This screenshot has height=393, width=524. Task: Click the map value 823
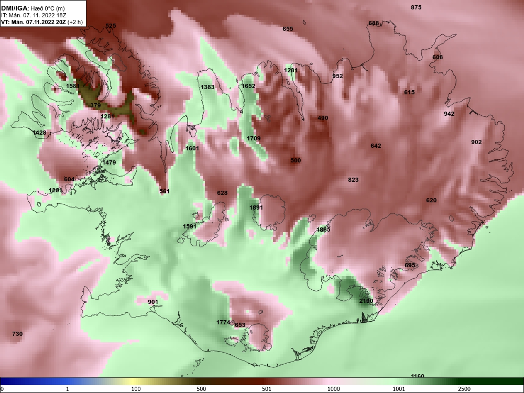(x=353, y=180)
